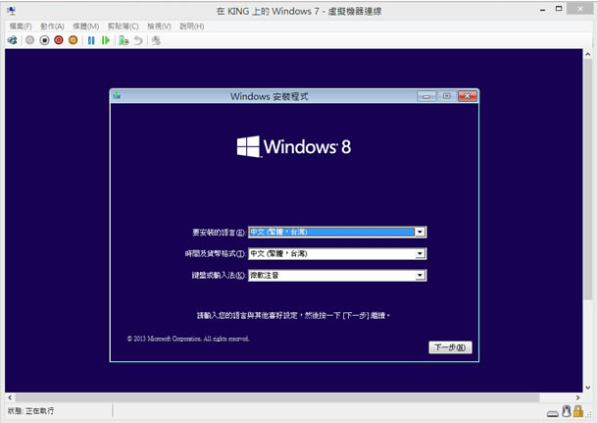The width and height of the screenshot is (598, 423).
Task: Click the Checkpoint snapshot toolbar icon
Action: [124, 40]
